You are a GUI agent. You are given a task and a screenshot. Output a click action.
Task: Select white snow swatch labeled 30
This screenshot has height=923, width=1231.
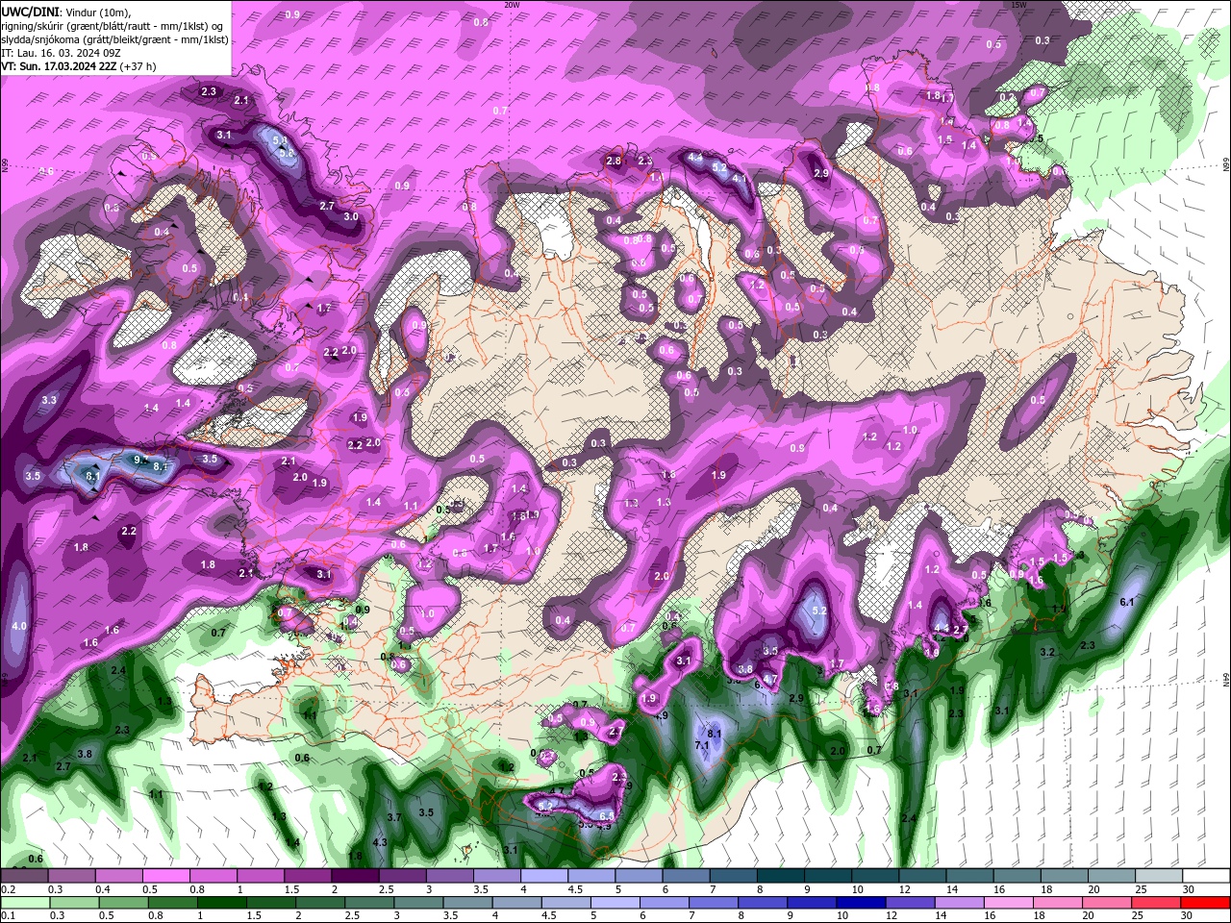1206,876
